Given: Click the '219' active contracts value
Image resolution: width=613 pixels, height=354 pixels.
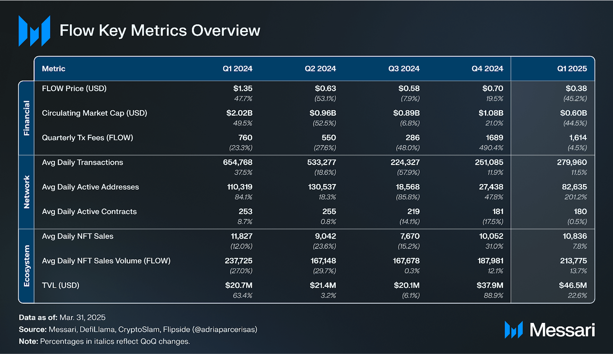Looking at the screenshot, I should click(x=413, y=212).
